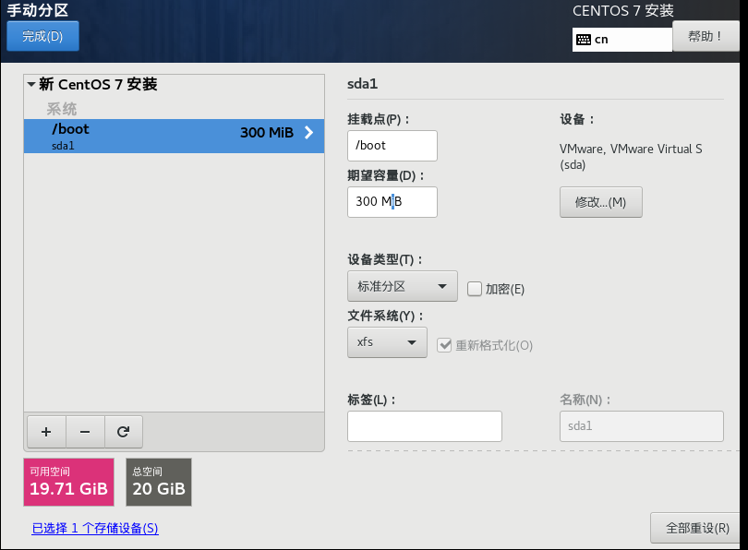Viewport: 748px width, 550px height.
Task: Click the remove mount point minus button
Action: pos(85,432)
